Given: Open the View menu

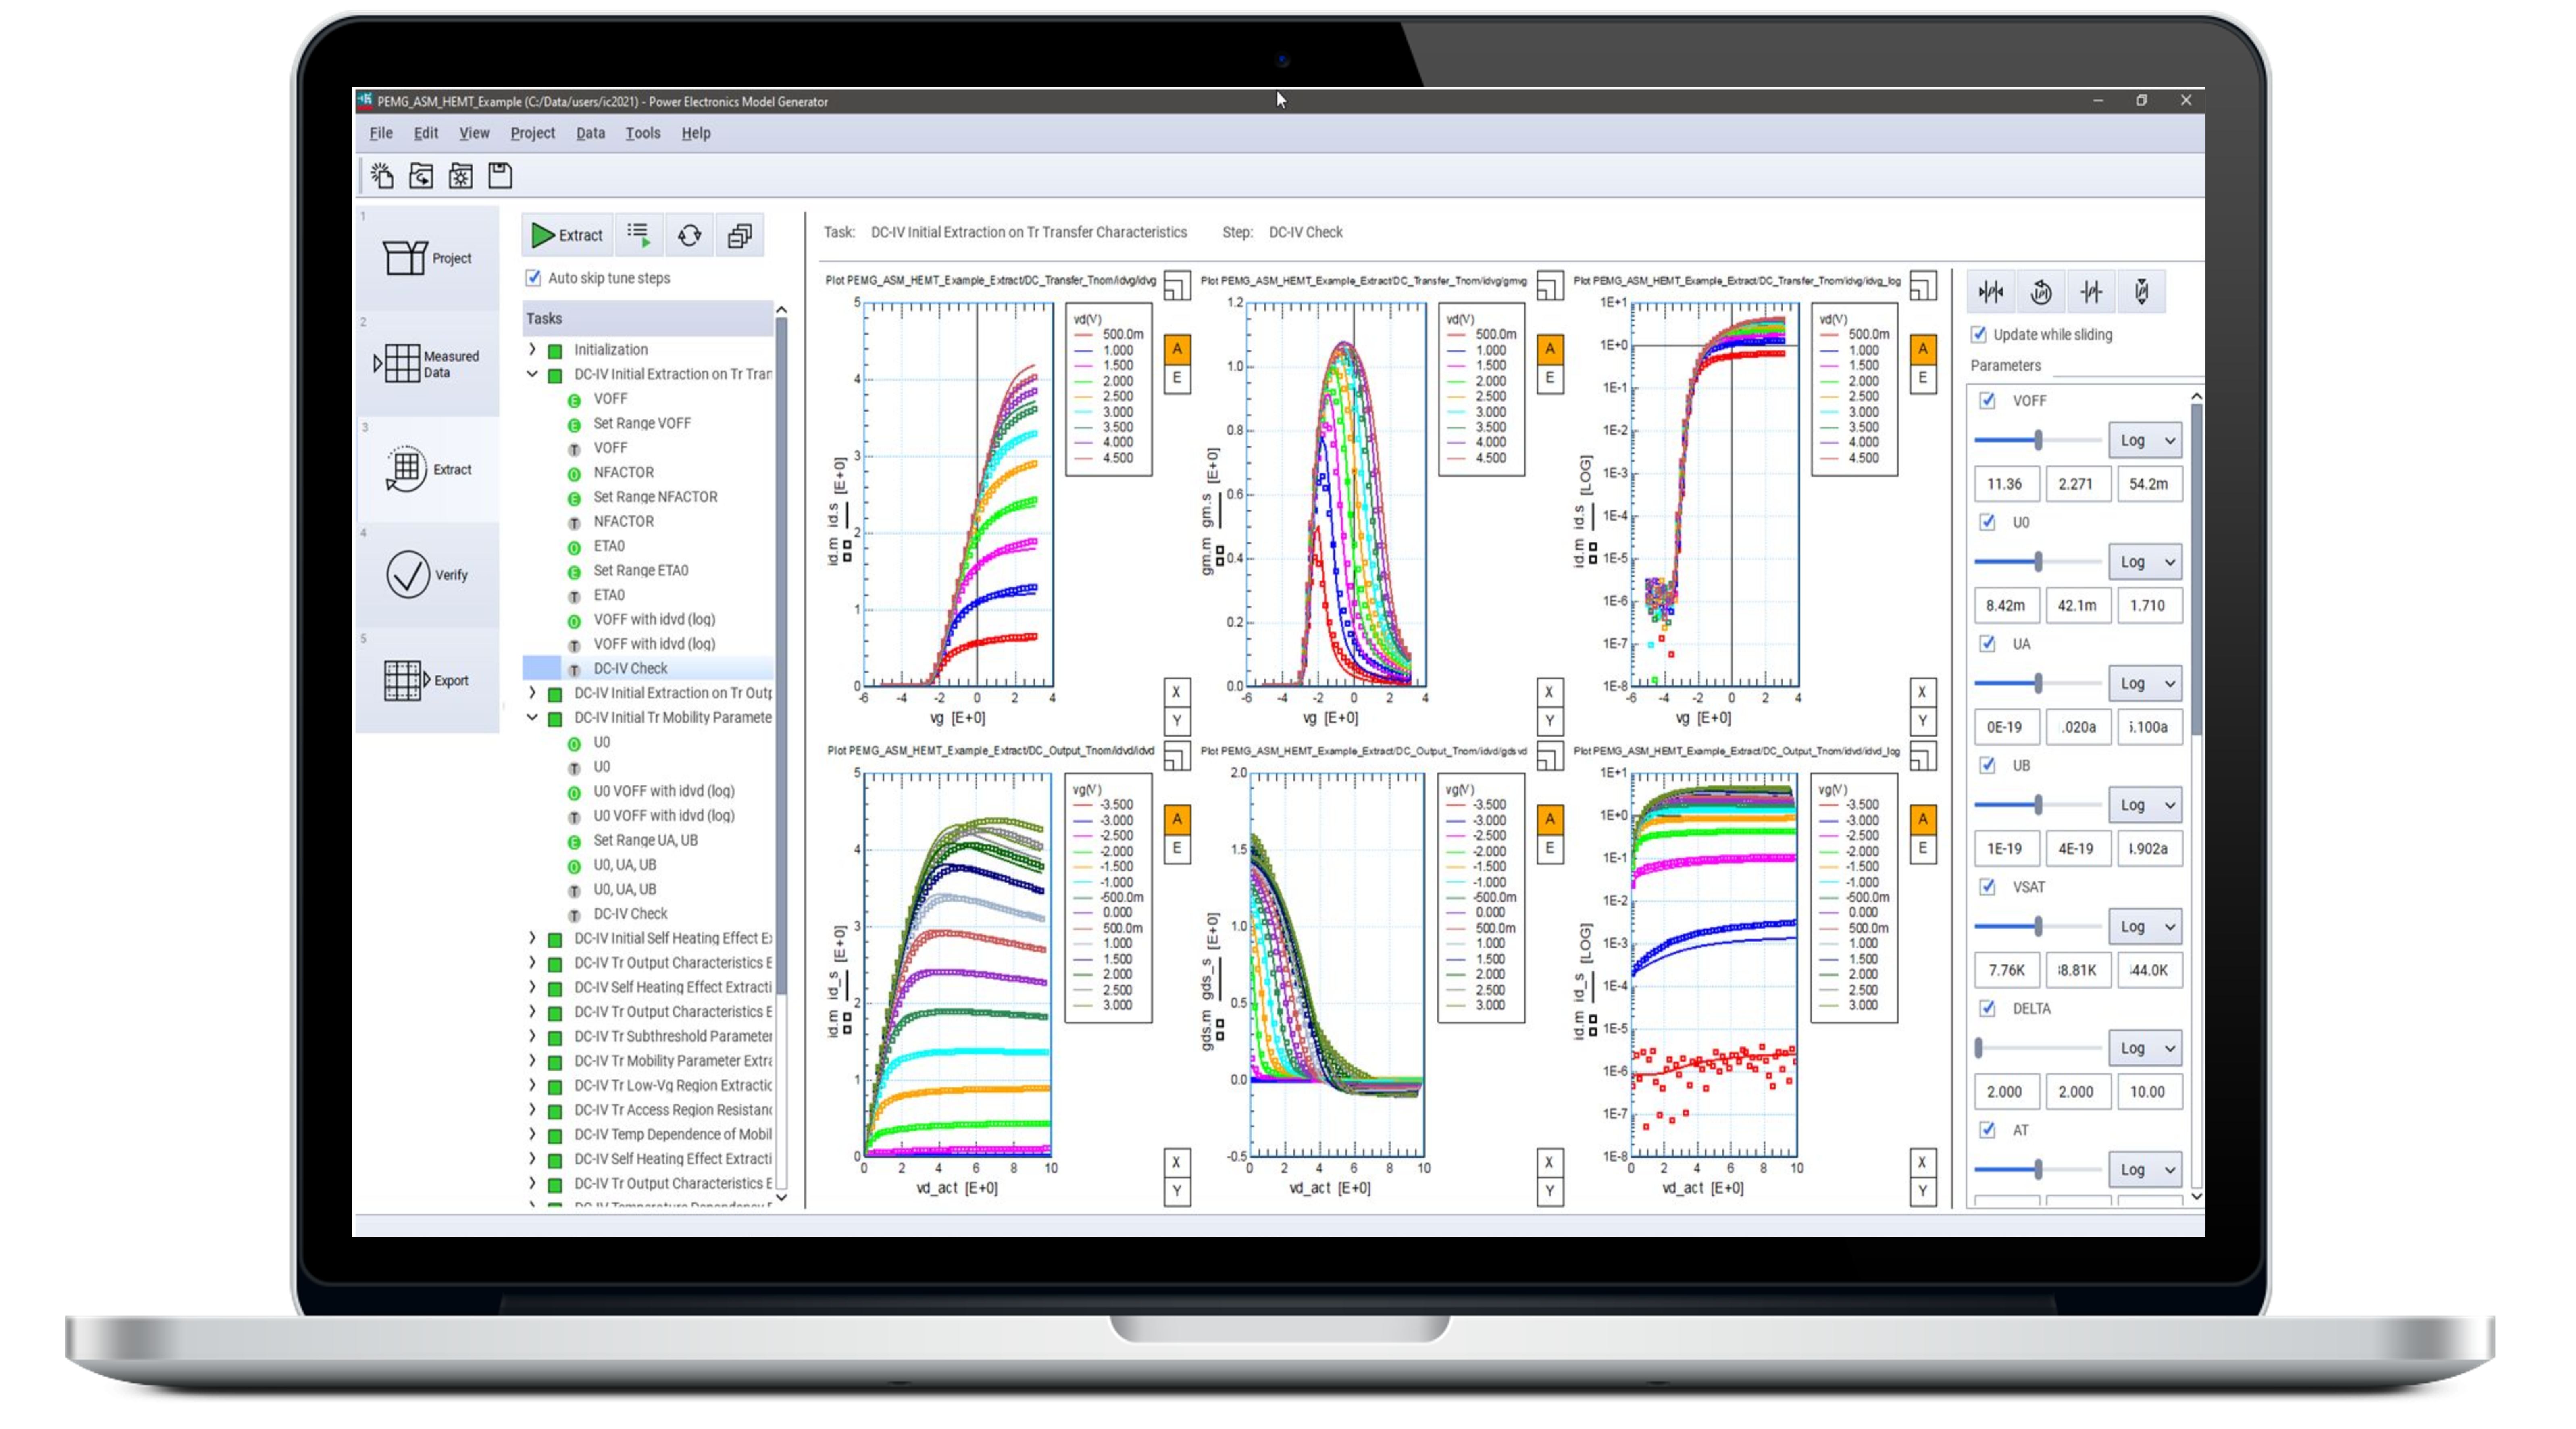Looking at the screenshot, I should pos(474,133).
